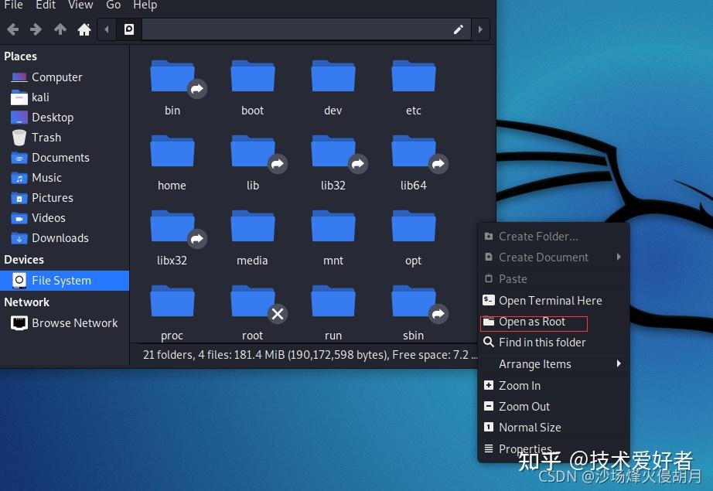Open the Help menu

tap(145, 5)
